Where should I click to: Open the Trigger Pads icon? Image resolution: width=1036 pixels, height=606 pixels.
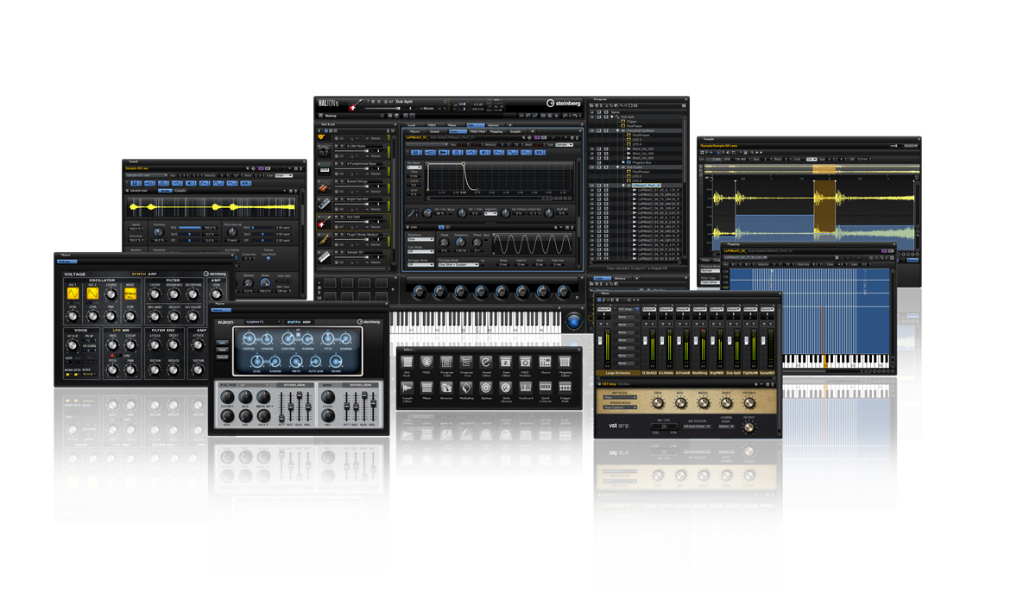pos(565,388)
